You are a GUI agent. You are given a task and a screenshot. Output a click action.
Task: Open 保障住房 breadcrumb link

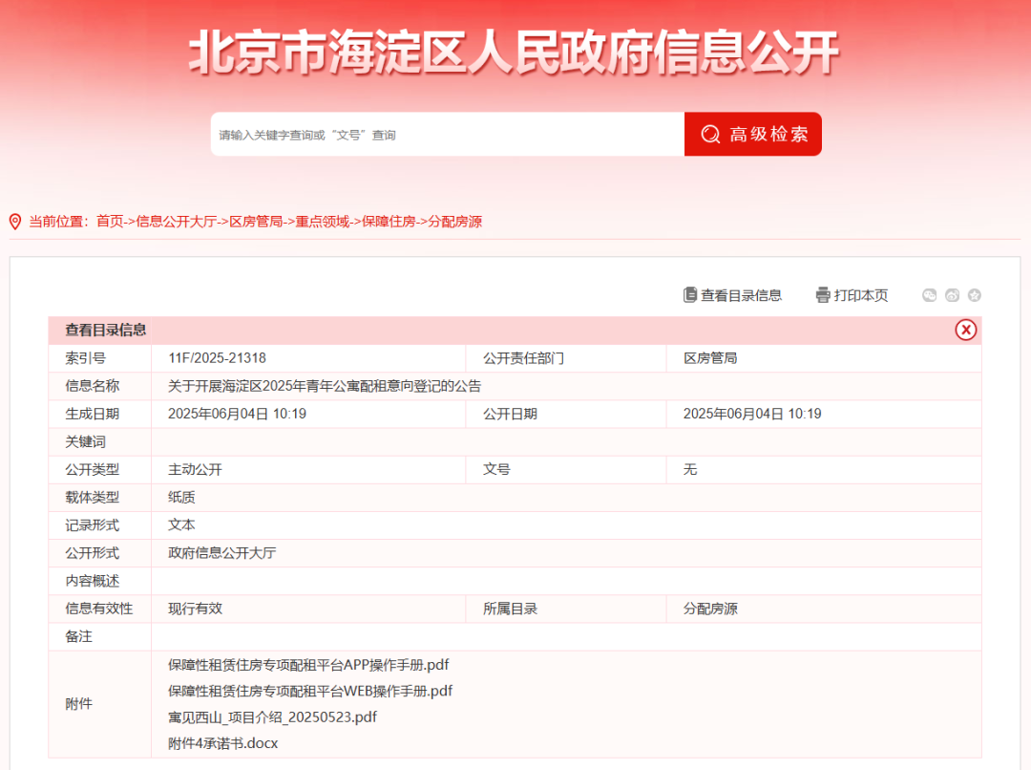389,222
